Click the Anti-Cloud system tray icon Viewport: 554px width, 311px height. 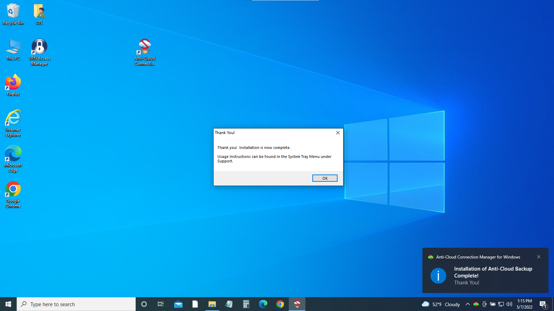pyautogui.click(x=476, y=304)
